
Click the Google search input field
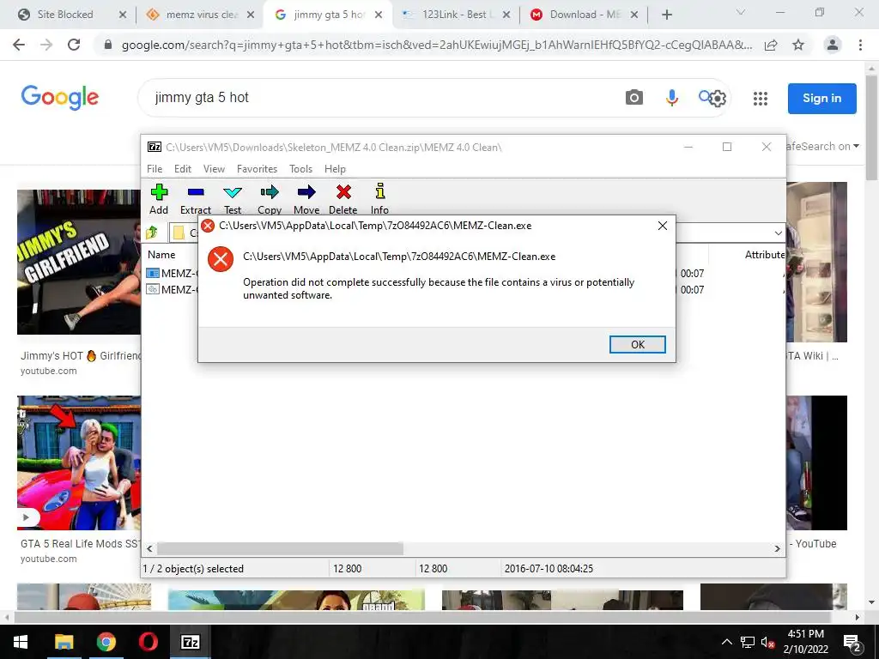381,98
